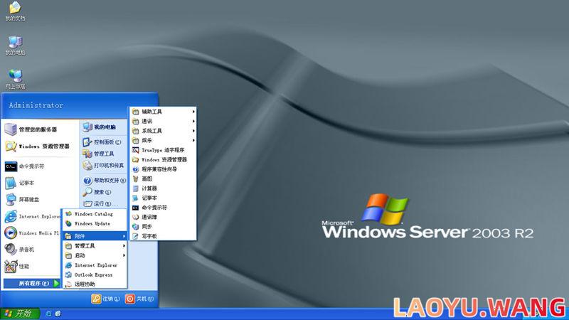Launch 写字板 WordPad

pos(163,236)
